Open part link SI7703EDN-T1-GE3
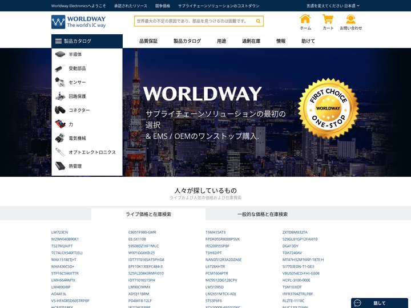411x308 pixels. (x=298, y=266)
